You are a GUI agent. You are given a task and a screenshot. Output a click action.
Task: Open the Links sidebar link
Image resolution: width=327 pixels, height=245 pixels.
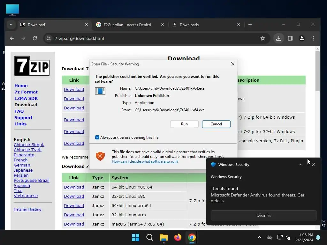[x=20, y=124]
